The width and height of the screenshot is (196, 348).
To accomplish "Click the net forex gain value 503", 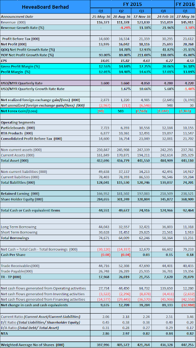I will (x=121, y=111).
